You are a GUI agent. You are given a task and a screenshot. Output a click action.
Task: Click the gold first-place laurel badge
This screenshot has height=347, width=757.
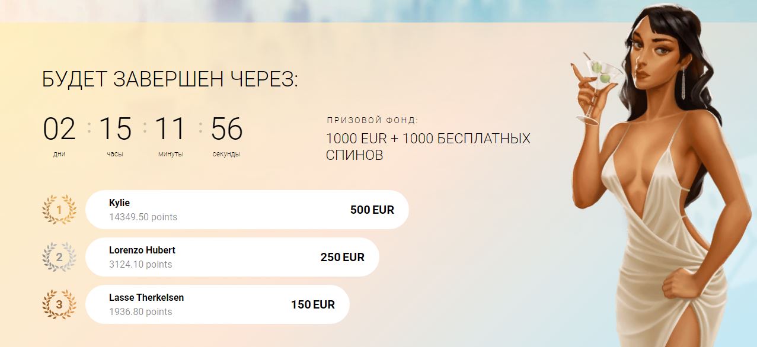pyautogui.click(x=59, y=210)
